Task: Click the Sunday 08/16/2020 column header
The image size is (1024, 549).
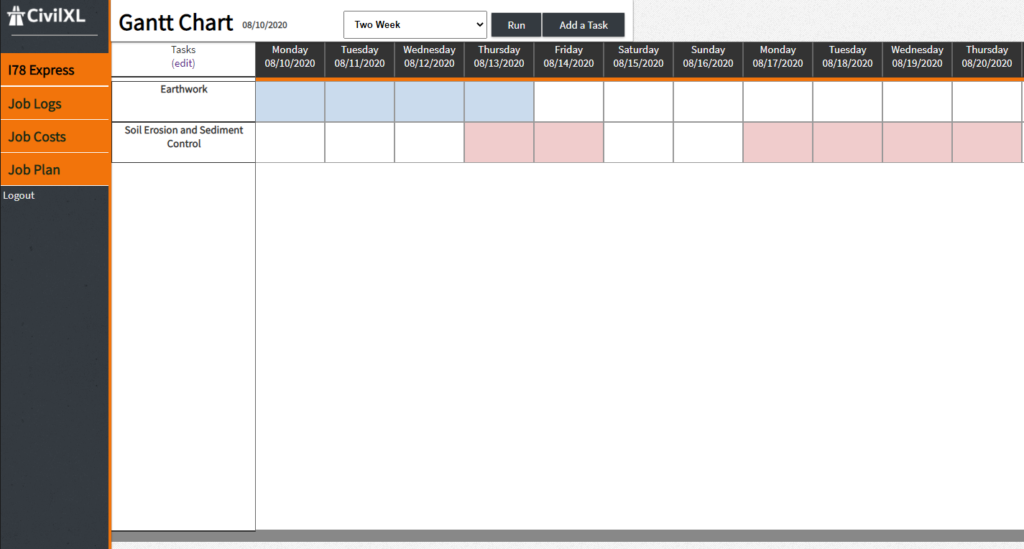Action: click(x=708, y=57)
